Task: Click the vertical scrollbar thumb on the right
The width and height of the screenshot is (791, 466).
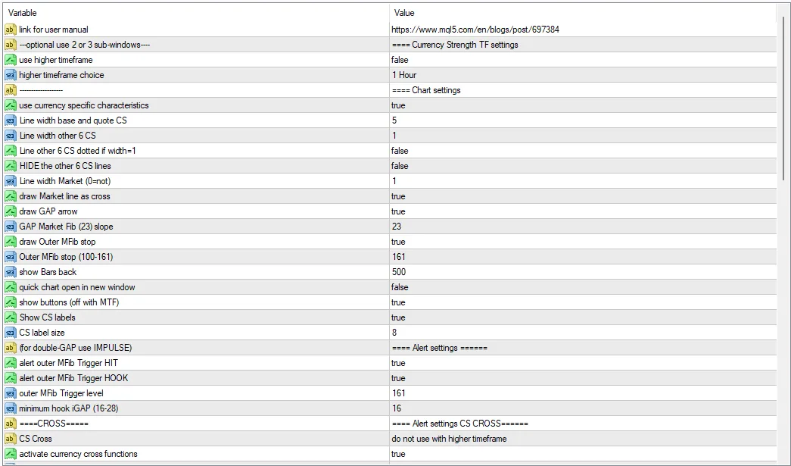Action: coord(783,99)
